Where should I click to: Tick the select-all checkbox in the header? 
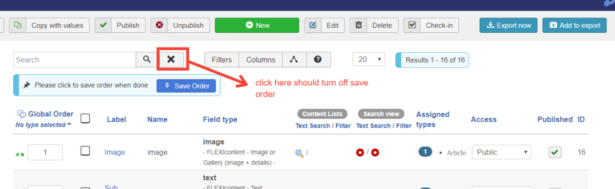[86, 118]
